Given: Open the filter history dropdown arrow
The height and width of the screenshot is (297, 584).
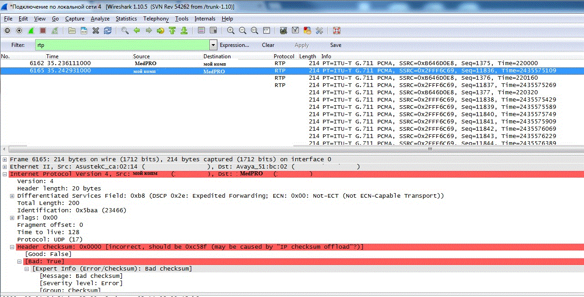Looking at the screenshot, I should pos(213,45).
